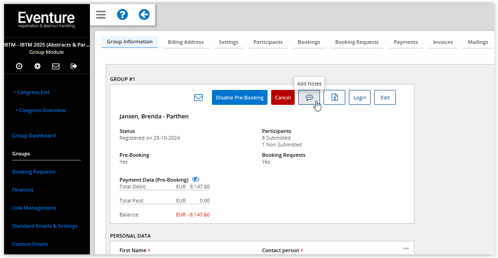This screenshot has width=498, height=258.
Task: Go to Booking Requests in sidebar
Action: 34,172
